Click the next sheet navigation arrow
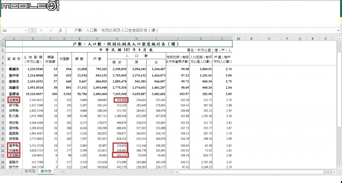The width and height of the screenshot is (342, 183). click(13, 172)
